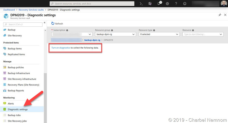Click the Resource group info icon
228x123 pixels.
(x=112, y=30)
